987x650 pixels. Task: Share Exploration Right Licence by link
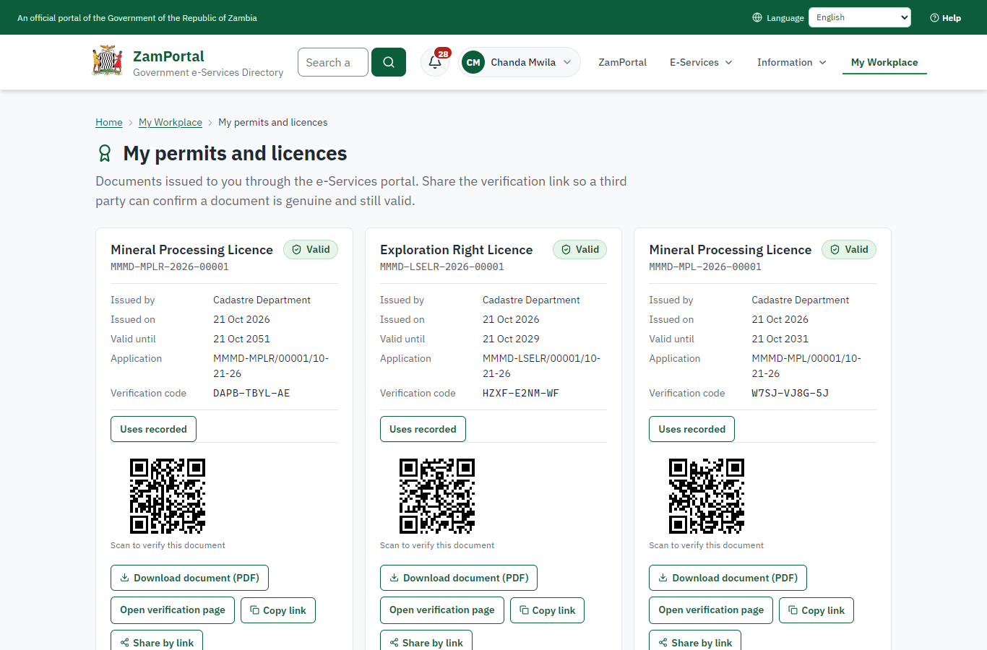(x=426, y=642)
